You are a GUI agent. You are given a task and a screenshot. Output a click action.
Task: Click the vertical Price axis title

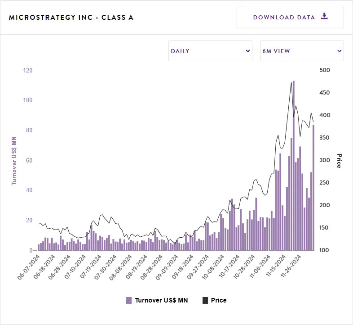click(x=339, y=161)
